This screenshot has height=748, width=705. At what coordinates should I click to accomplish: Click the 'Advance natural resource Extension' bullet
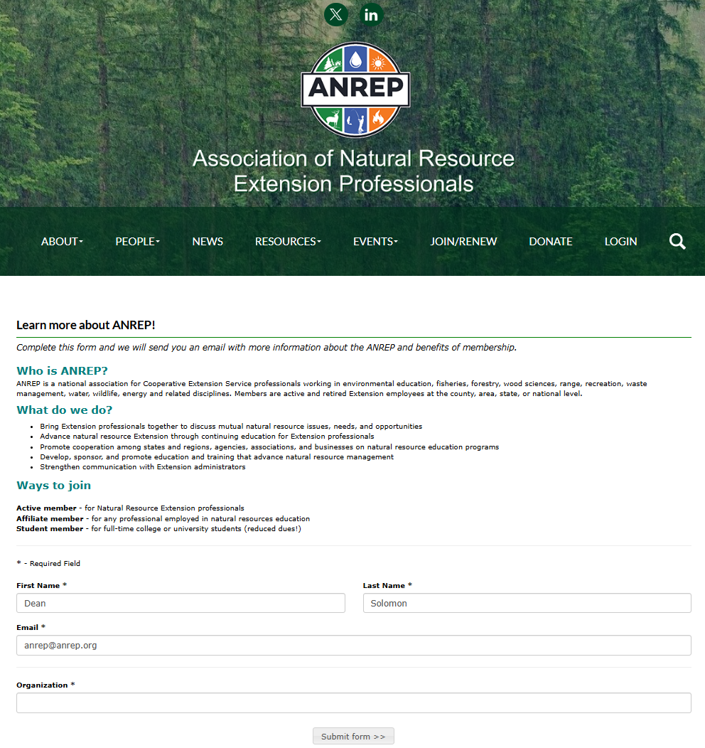click(x=207, y=437)
